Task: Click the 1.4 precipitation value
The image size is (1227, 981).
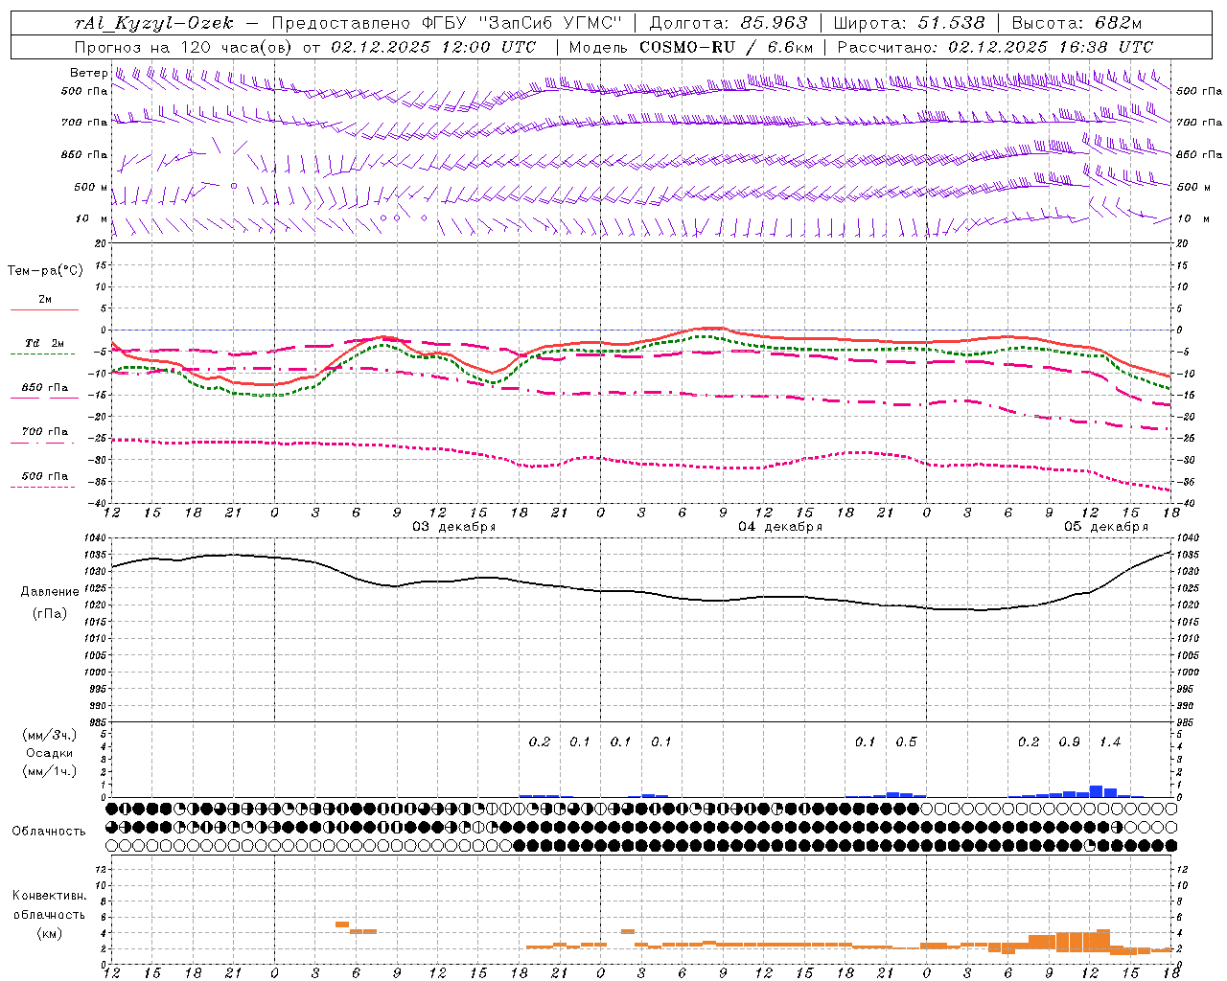Action: point(1110,742)
